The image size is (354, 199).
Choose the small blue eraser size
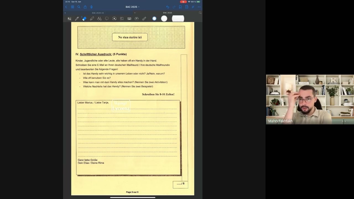tap(154, 19)
